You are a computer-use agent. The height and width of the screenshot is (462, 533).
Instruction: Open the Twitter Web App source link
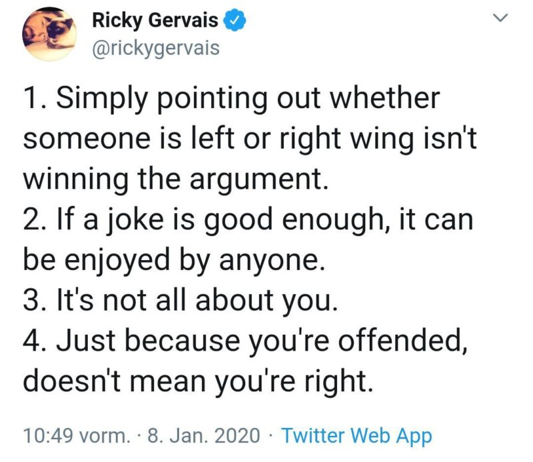[356, 436]
